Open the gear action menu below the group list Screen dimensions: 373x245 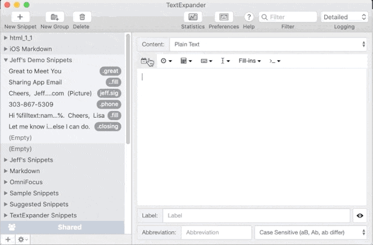[x=23, y=240]
